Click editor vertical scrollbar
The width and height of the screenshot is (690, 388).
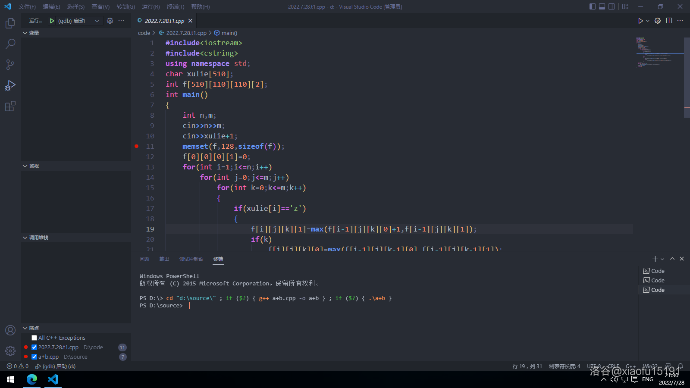(687, 78)
